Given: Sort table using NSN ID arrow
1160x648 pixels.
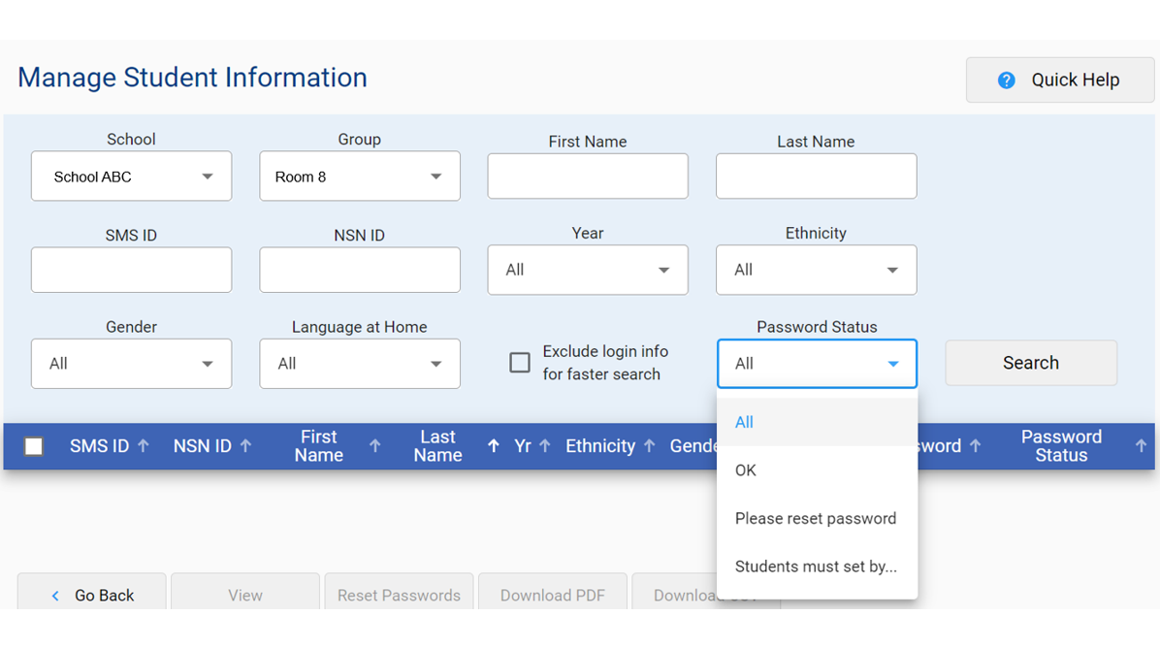Looking at the screenshot, I should point(246,445).
